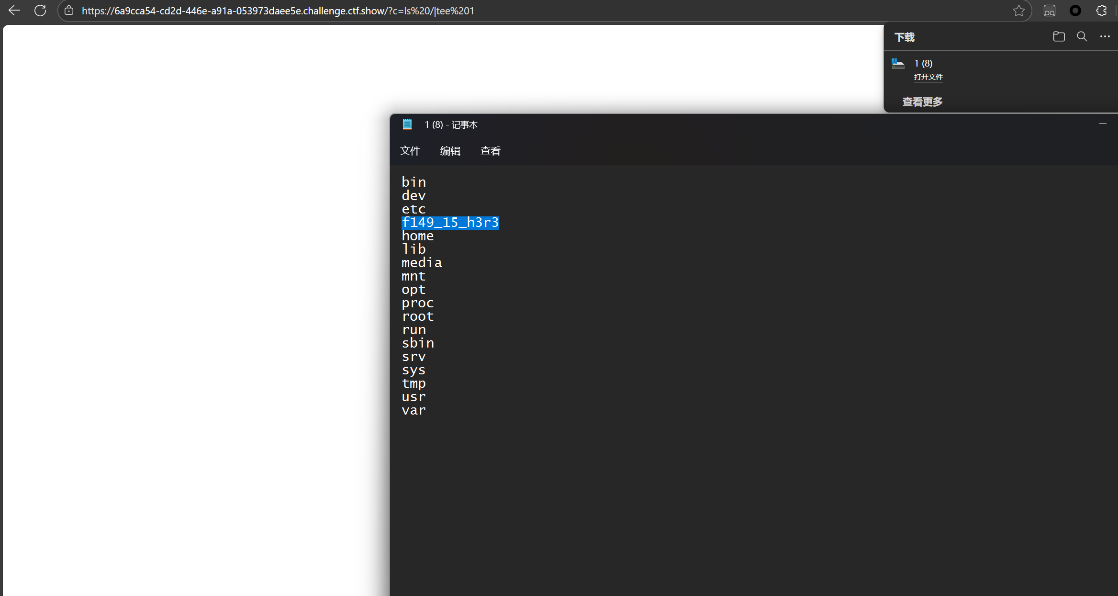
Task: Open the 编辑 menu in Notepad
Action: (x=450, y=151)
